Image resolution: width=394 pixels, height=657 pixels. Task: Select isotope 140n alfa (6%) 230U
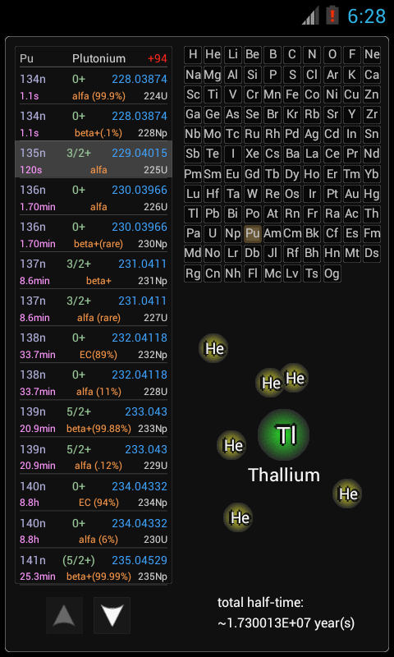coord(94,530)
